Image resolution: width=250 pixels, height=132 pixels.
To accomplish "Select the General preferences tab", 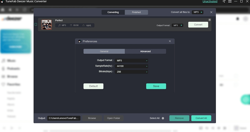I will 104,51.
